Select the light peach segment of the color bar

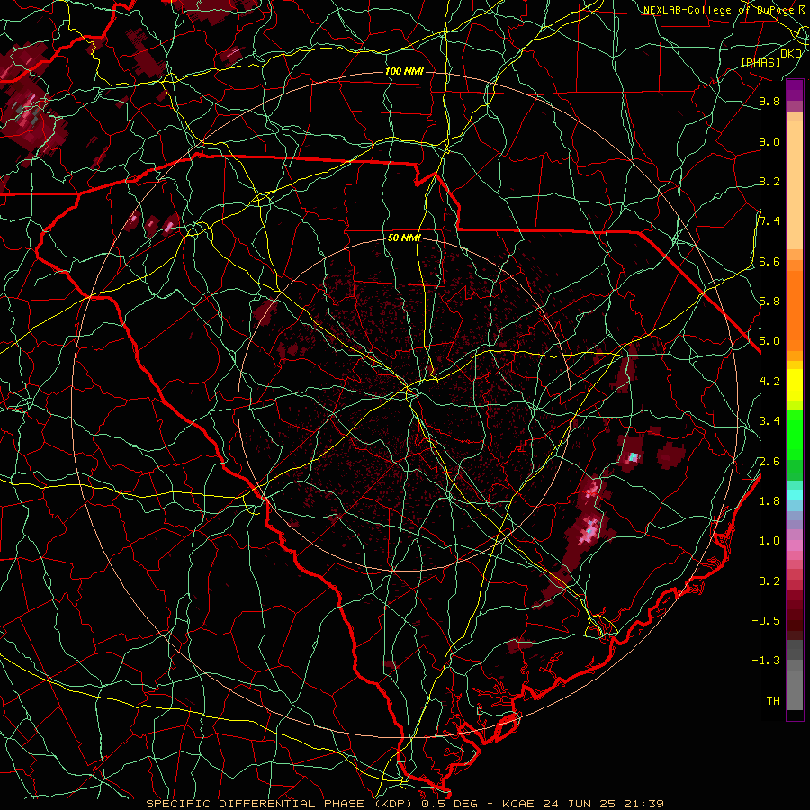click(x=795, y=184)
